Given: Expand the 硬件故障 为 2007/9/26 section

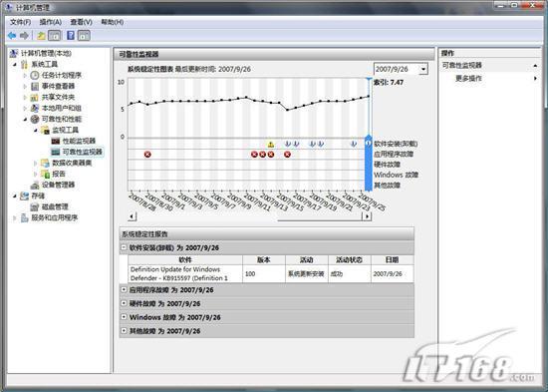Looking at the screenshot, I should (x=124, y=303).
